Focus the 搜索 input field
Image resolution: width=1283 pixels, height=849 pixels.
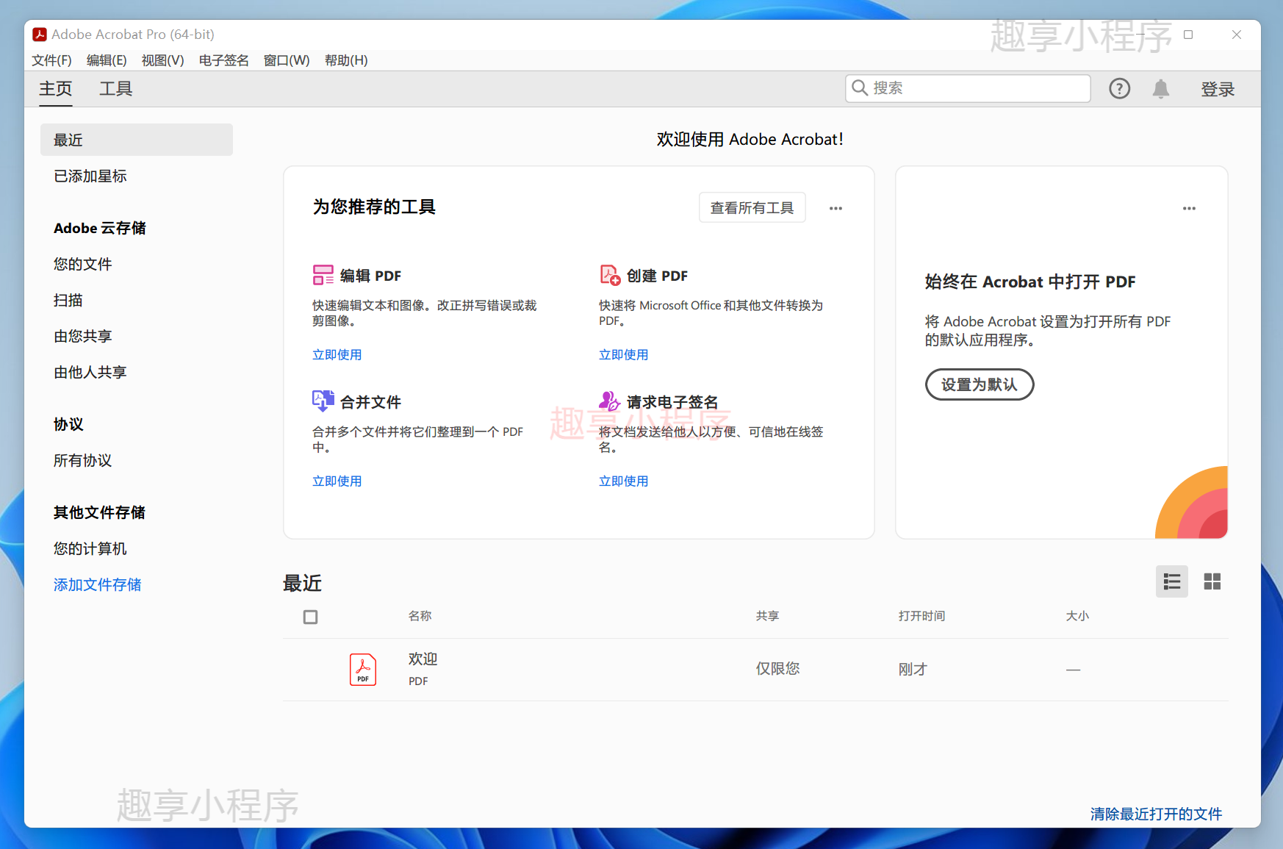(968, 88)
